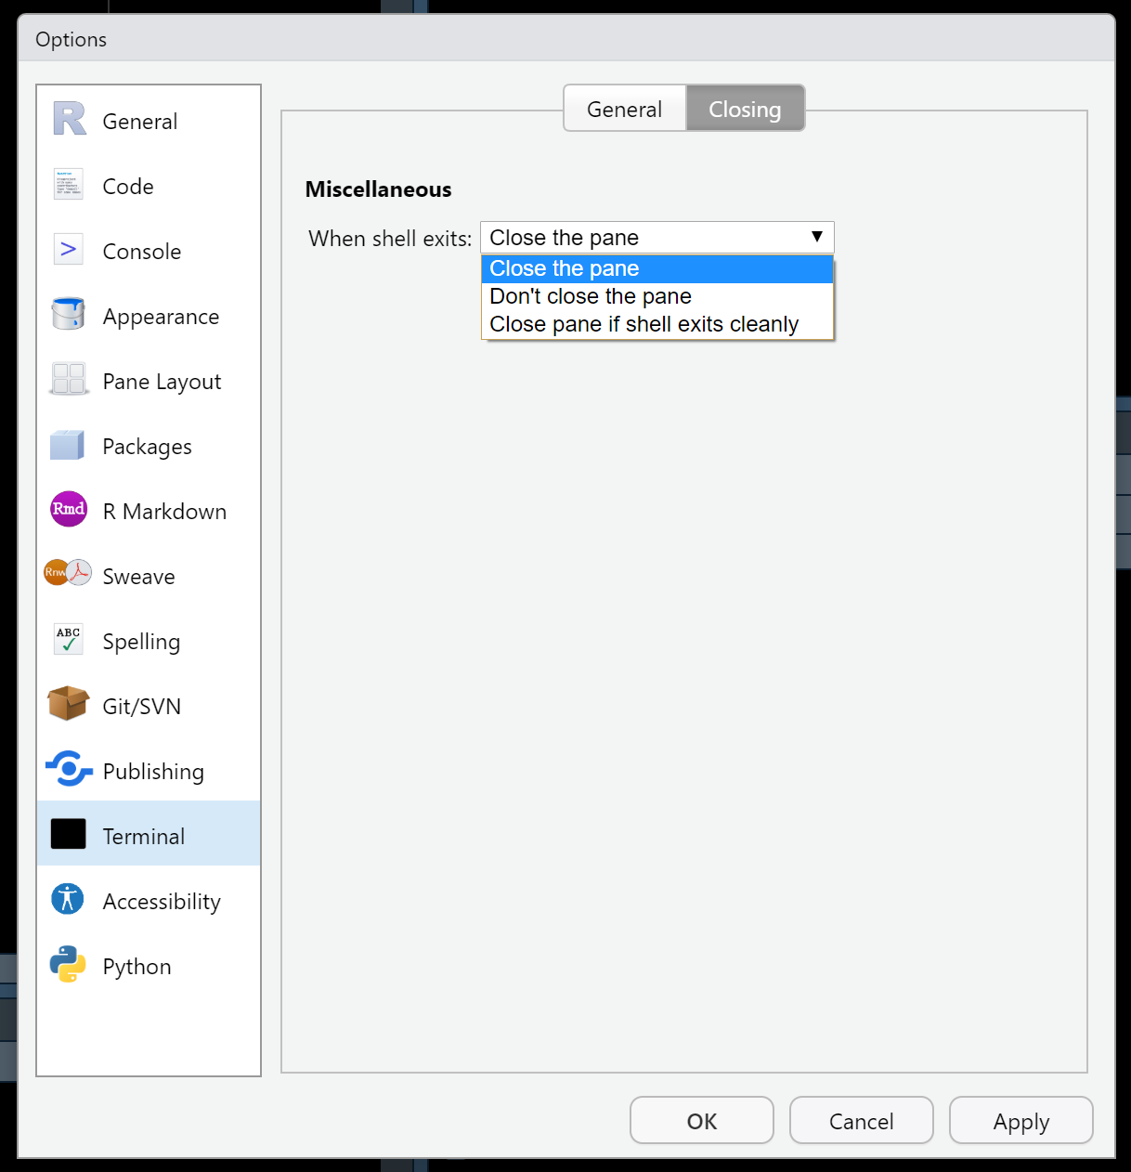Screen dimensions: 1131x1172
Task: Click the Python logo icon
Action: coord(68,964)
